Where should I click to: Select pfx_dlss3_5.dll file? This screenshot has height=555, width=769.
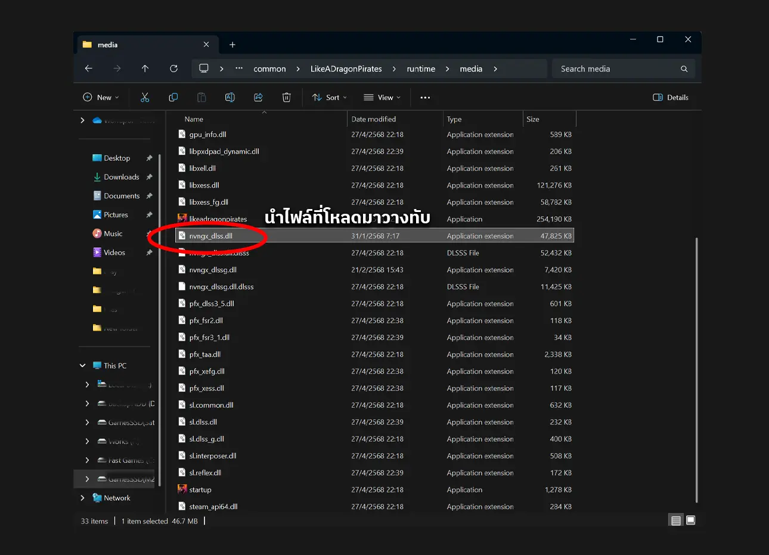point(212,304)
